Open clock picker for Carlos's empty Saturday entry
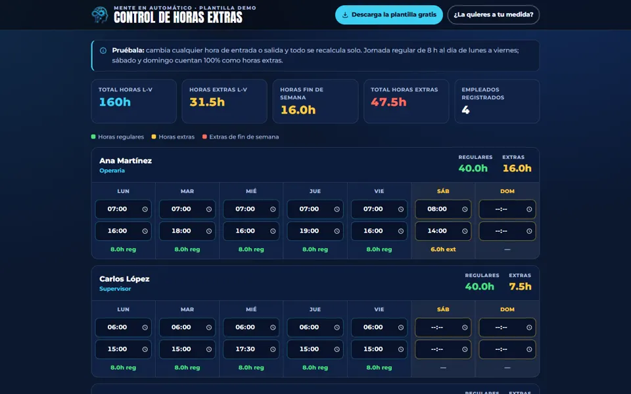 click(x=465, y=327)
